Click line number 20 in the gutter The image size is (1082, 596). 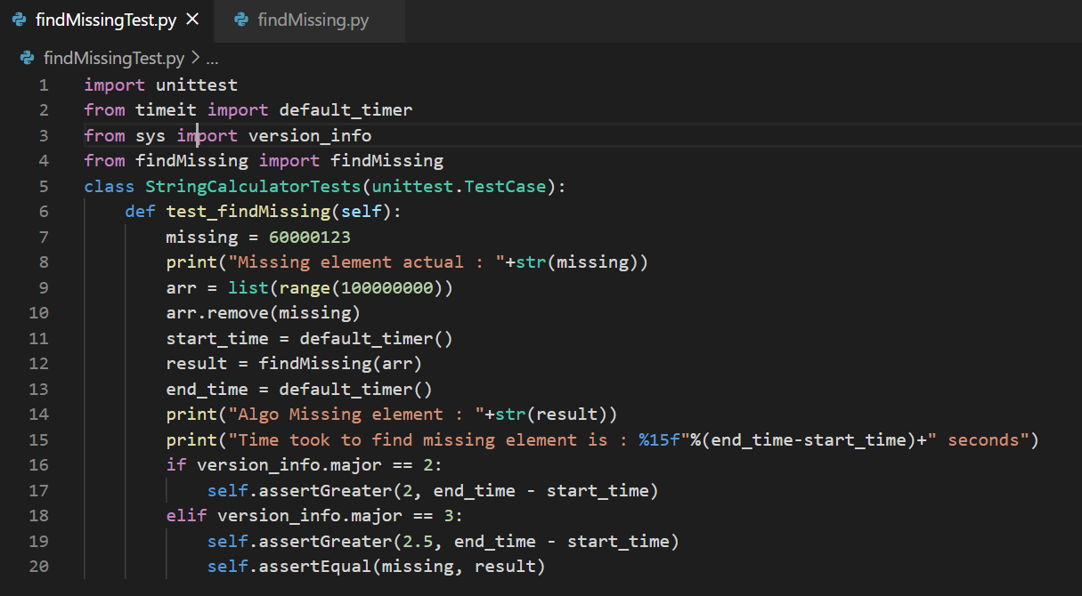pos(38,566)
